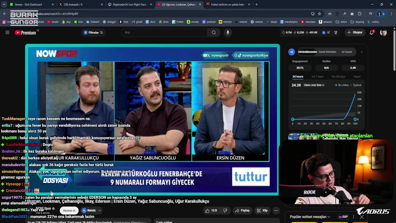The width and height of the screenshot is (396, 223).
Task: Click the vidIQ logo in stats panel
Action: (291, 52)
